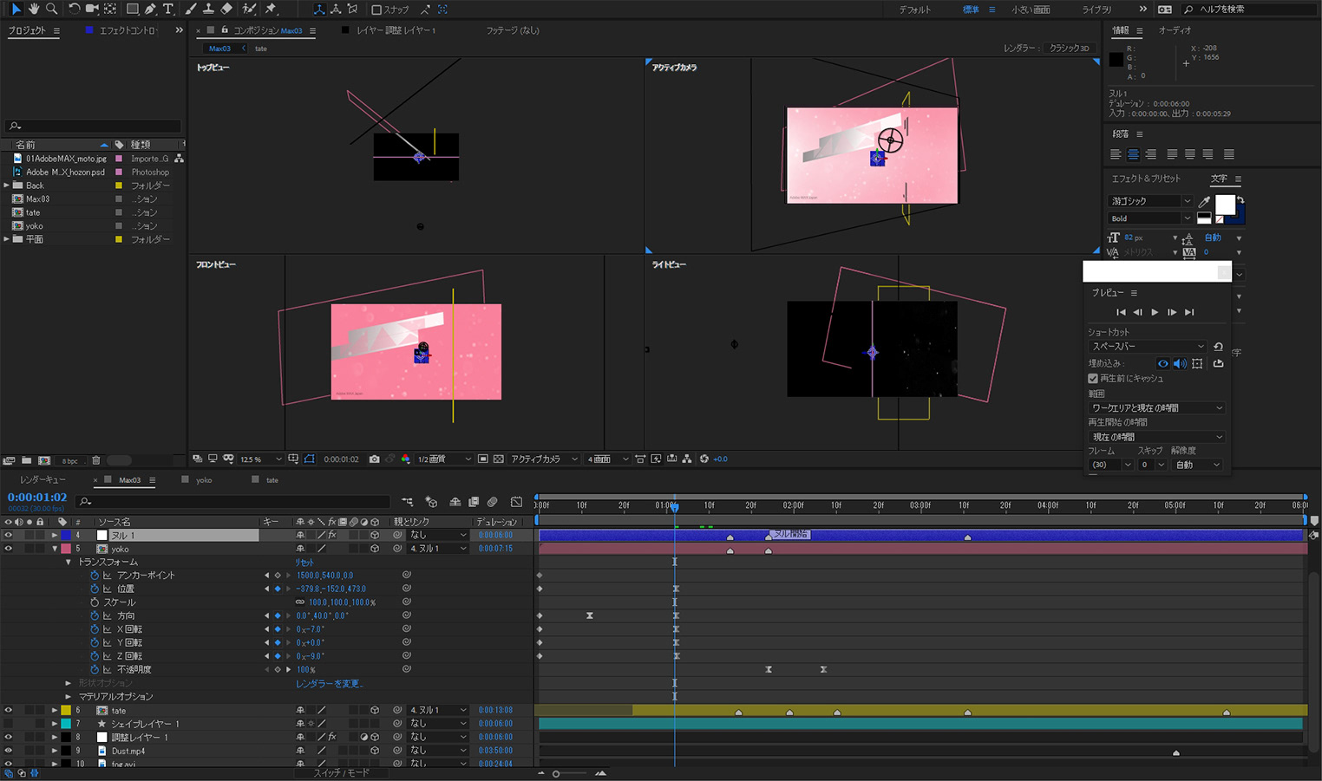Switch to the エフェクトコントロール tab
Image resolution: width=1322 pixels, height=781 pixels.
(x=128, y=30)
